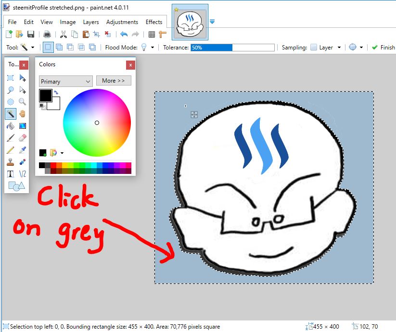Screen dimensions: 396x332
Task: Swap primary and secondary colors
Action: [x=56, y=92]
